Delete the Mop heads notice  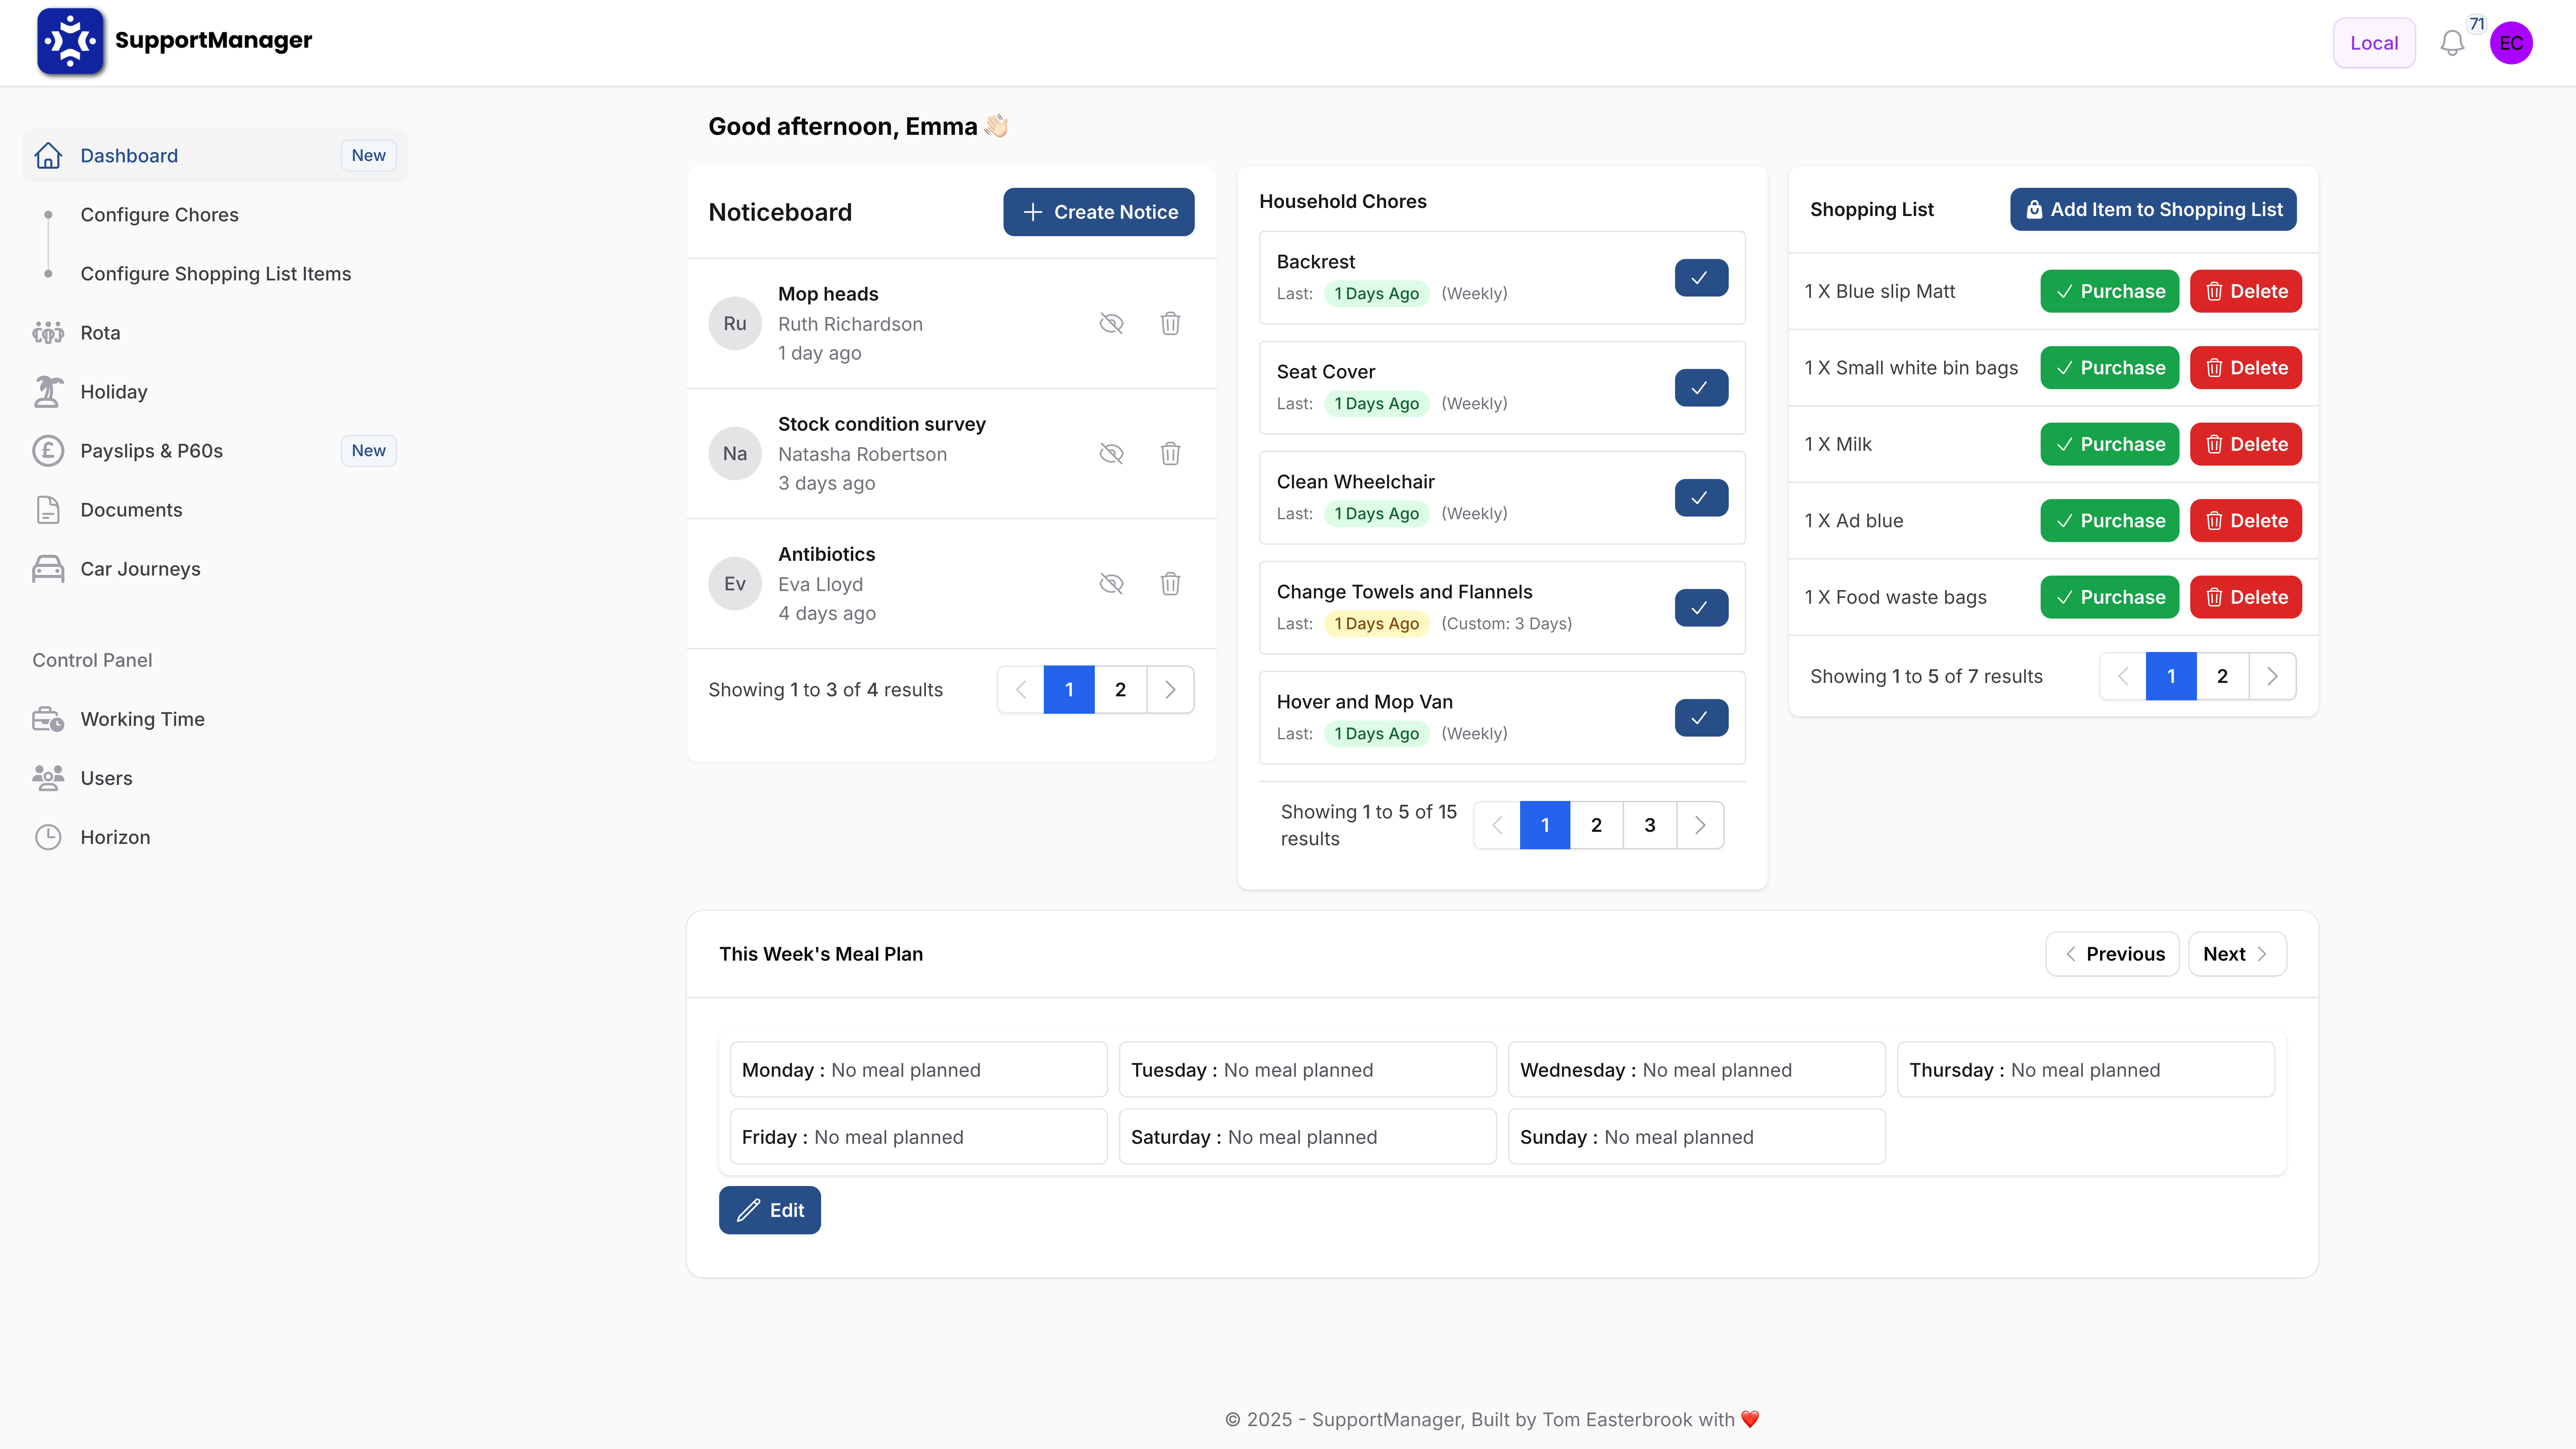pyautogui.click(x=1170, y=323)
